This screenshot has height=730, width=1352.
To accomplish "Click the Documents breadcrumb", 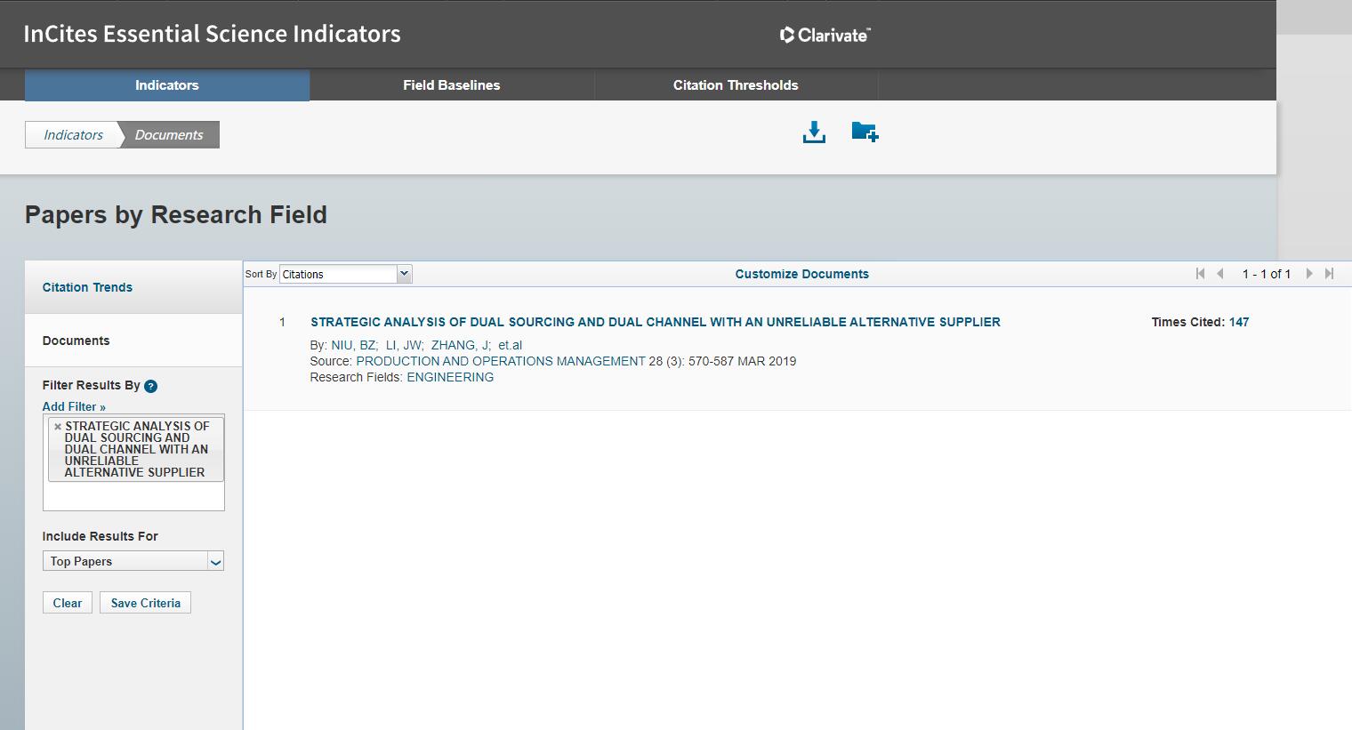I will click(x=169, y=135).
